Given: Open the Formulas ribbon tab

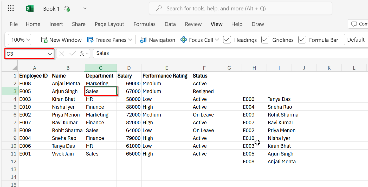Looking at the screenshot, I should click(144, 24).
